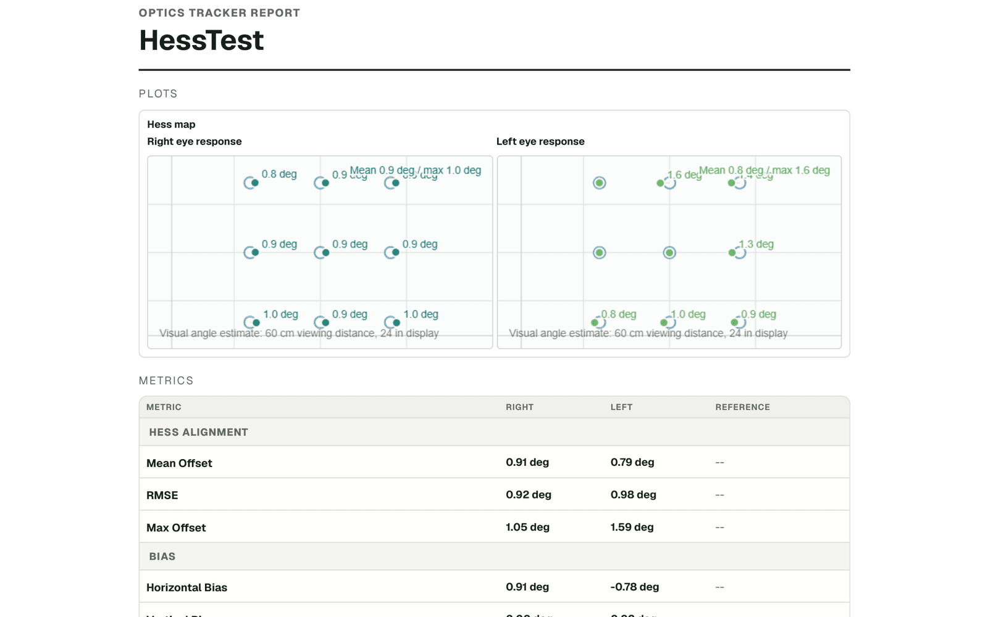The height and width of the screenshot is (617, 988).
Task: Click the 0.8 deg label in left eye plot
Action: (x=619, y=315)
